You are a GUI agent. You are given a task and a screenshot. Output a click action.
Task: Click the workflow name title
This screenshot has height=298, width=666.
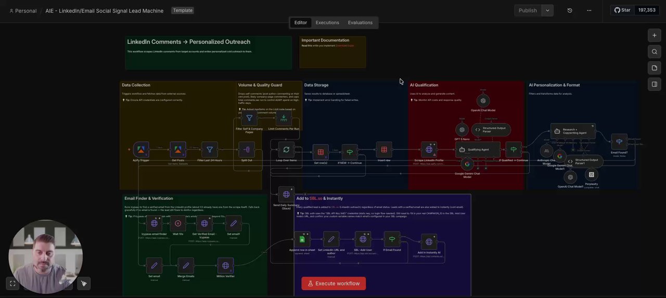pyautogui.click(x=104, y=10)
